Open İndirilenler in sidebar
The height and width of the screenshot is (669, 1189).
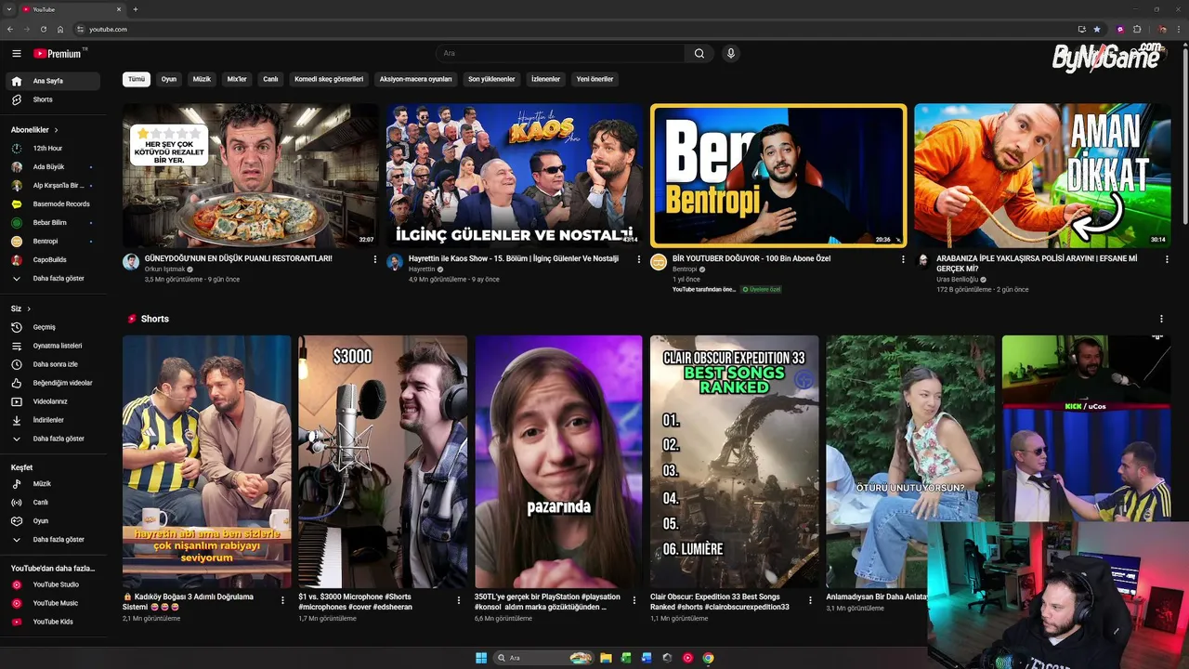tap(52, 420)
